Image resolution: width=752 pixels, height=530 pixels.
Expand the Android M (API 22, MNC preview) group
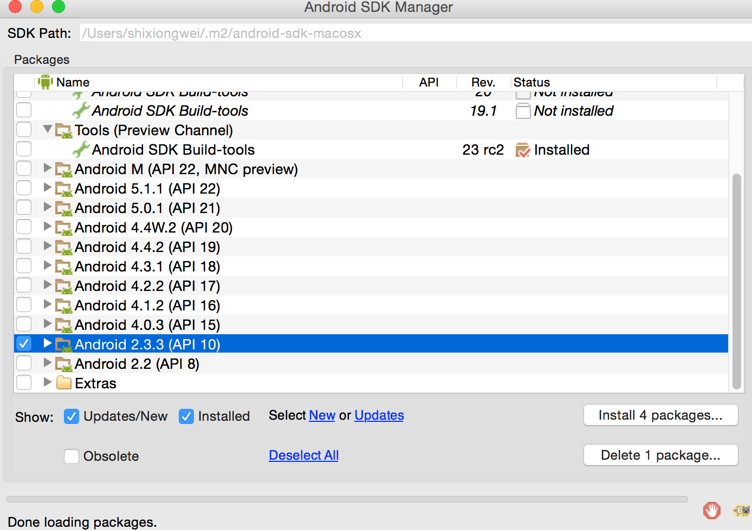[x=48, y=168]
